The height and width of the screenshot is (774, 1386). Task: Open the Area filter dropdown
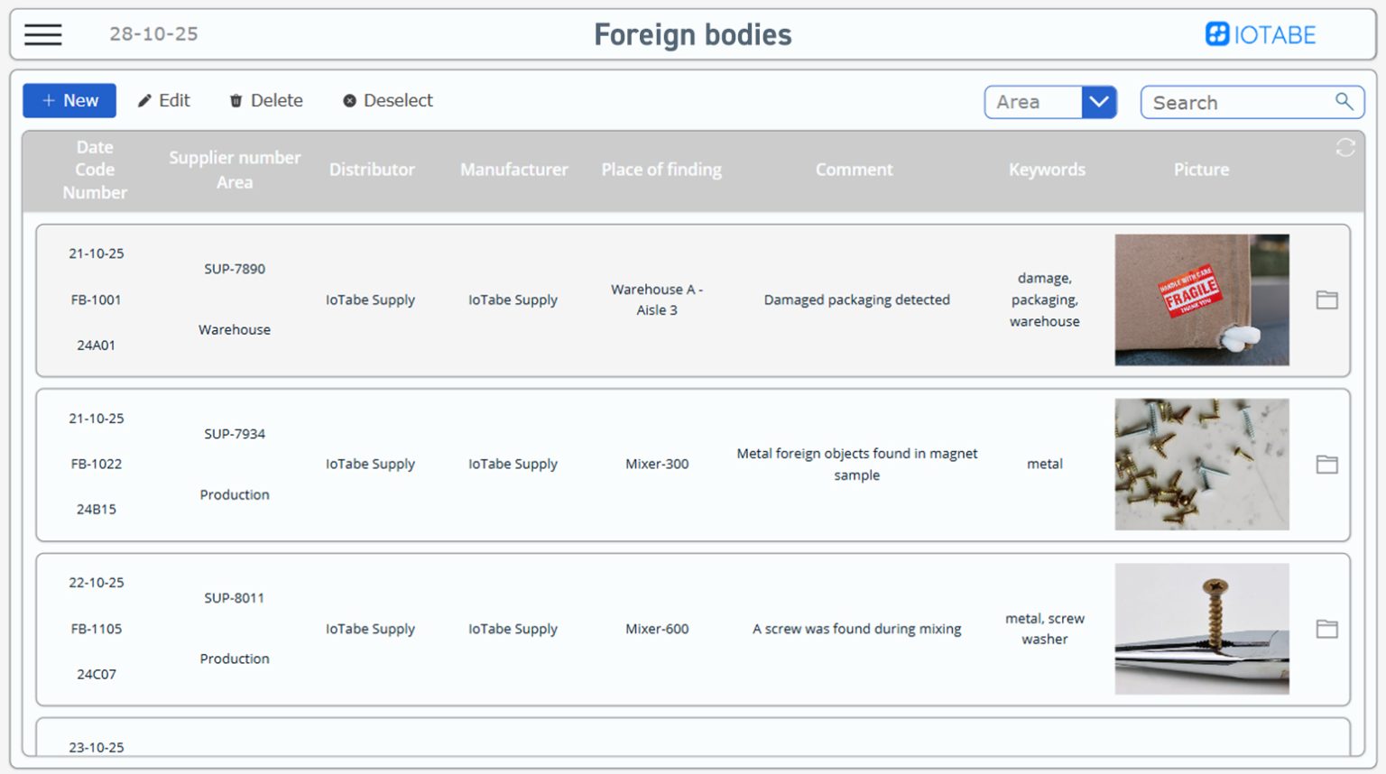1032,102
